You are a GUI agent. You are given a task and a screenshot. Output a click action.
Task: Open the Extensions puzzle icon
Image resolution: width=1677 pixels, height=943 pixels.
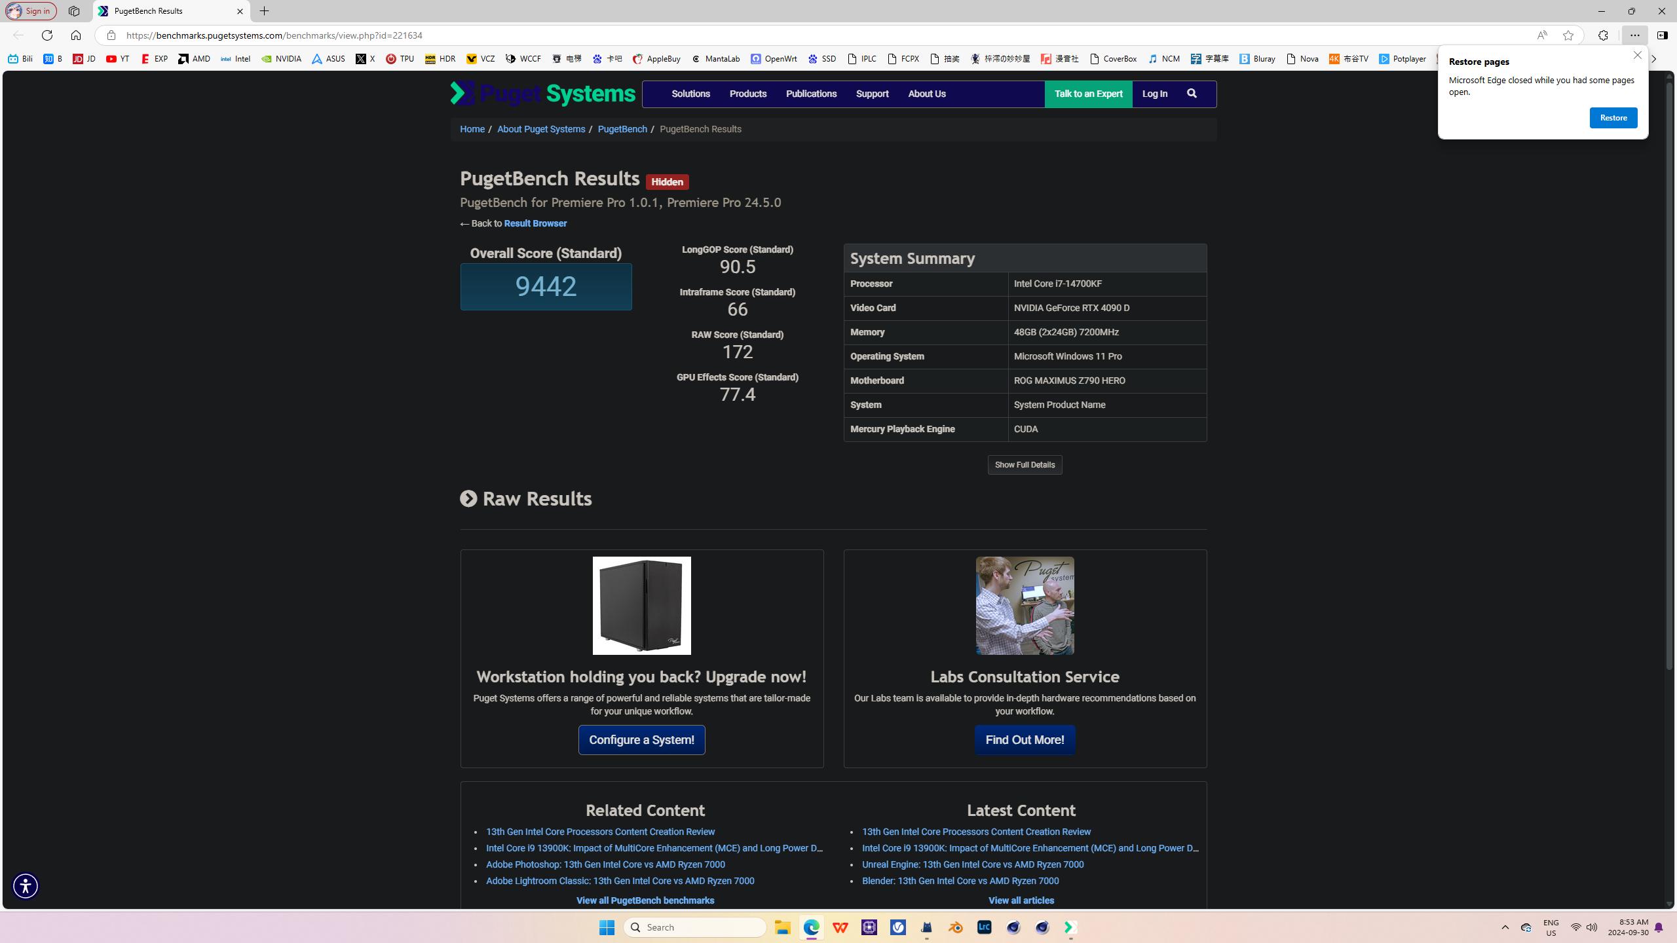[1603, 35]
